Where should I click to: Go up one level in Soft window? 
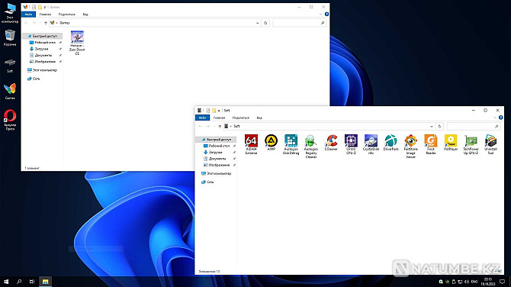220,126
